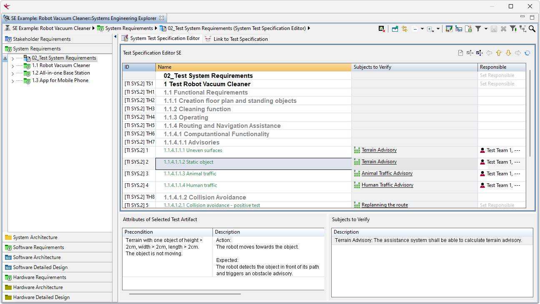Click the edit-table pencil toolbar icon

pos(449,29)
